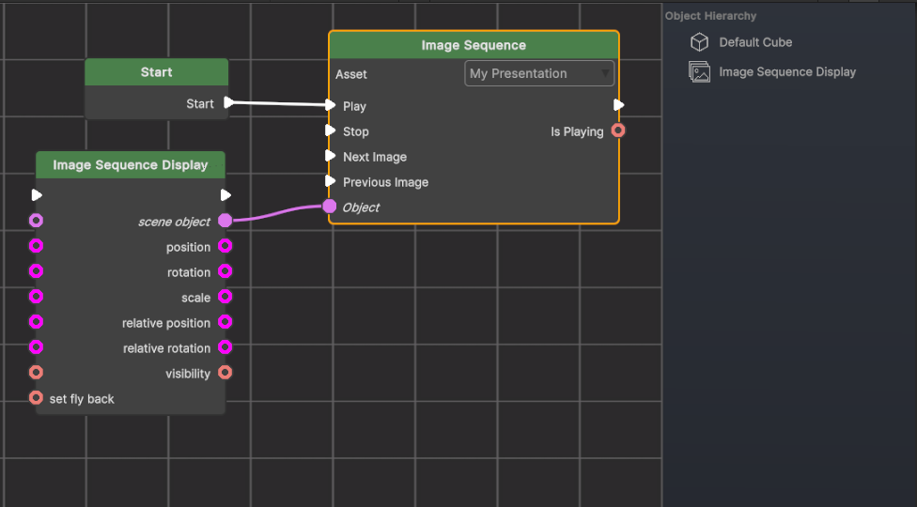The image size is (917, 507).
Task: Click the Image Sequence execution output port
Action: [619, 105]
